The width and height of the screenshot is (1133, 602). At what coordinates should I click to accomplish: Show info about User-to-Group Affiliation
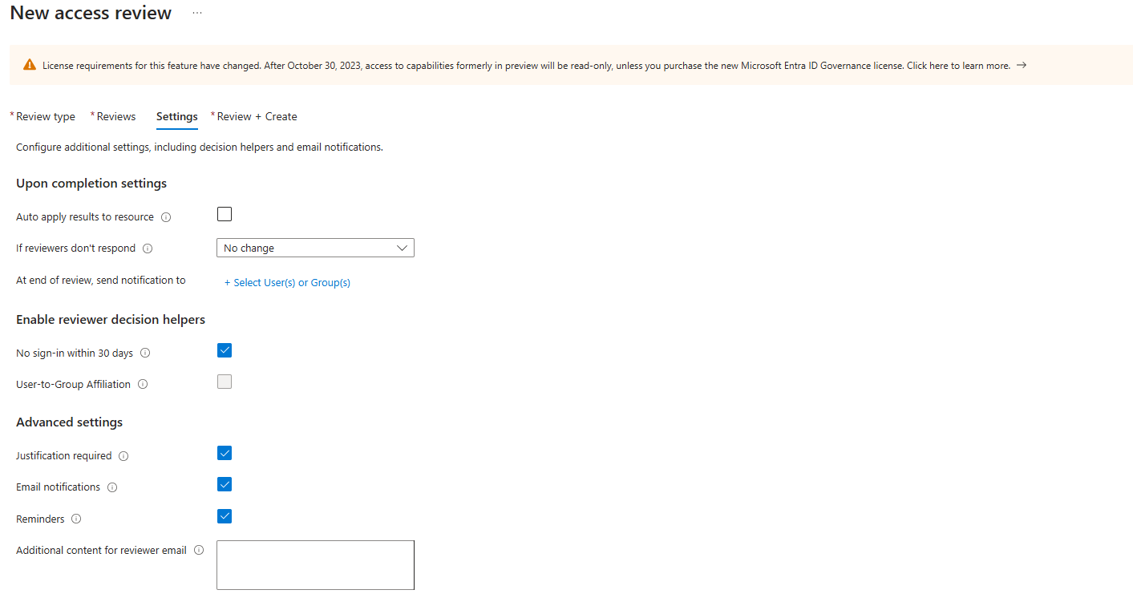click(x=142, y=384)
